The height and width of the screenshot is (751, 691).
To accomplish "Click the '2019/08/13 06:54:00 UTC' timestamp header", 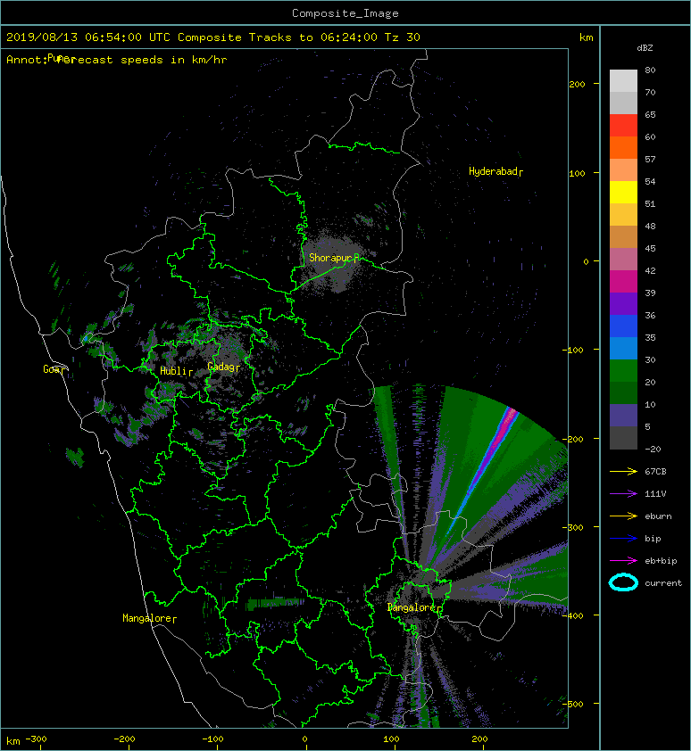I will click(88, 37).
